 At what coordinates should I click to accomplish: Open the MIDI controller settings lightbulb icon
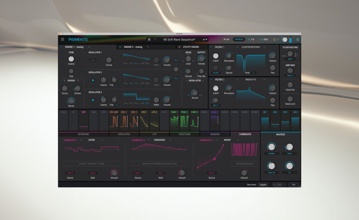[x=274, y=40]
